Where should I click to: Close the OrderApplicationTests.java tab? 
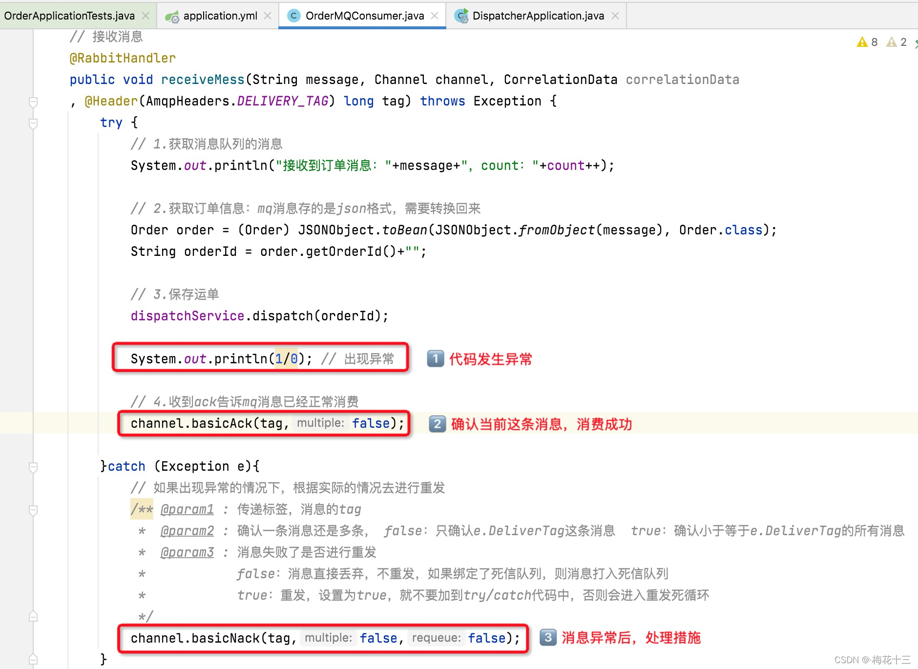[145, 15]
